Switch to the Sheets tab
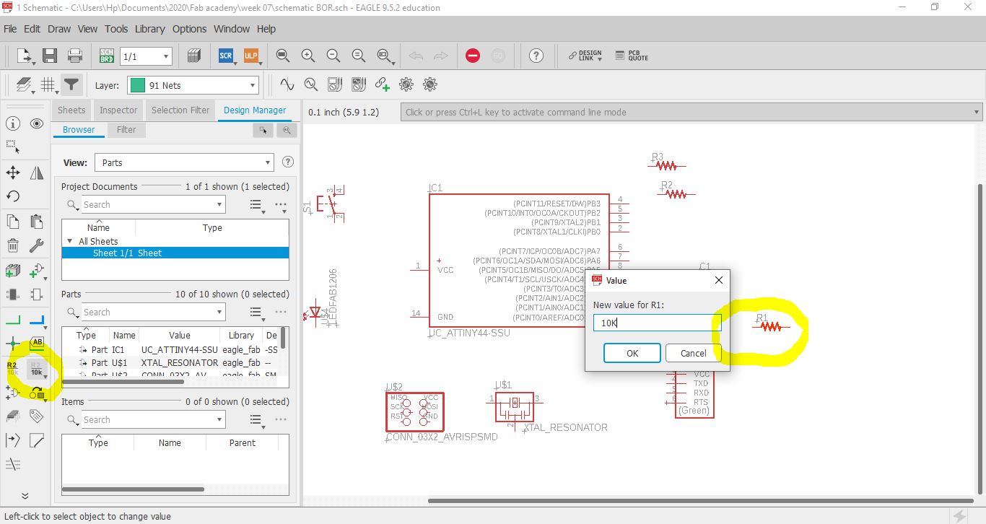986x524 pixels. [x=71, y=110]
